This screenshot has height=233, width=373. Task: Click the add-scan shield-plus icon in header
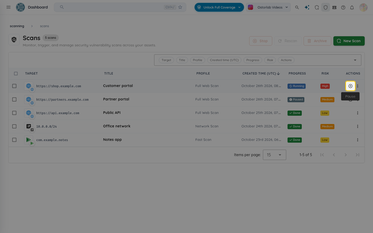click(x=317, y=8)
